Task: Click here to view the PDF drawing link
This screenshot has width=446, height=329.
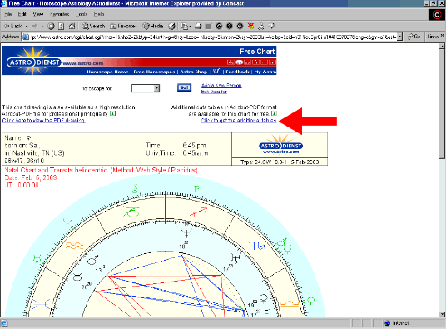Action: tap(44, 121)
